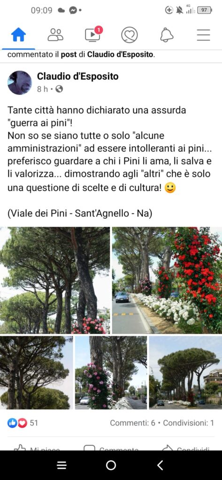Tap the public globe privacy icon

click(59, 89)
